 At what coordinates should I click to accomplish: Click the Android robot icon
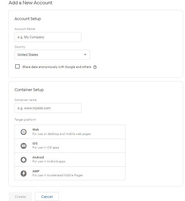coord(24,160)
